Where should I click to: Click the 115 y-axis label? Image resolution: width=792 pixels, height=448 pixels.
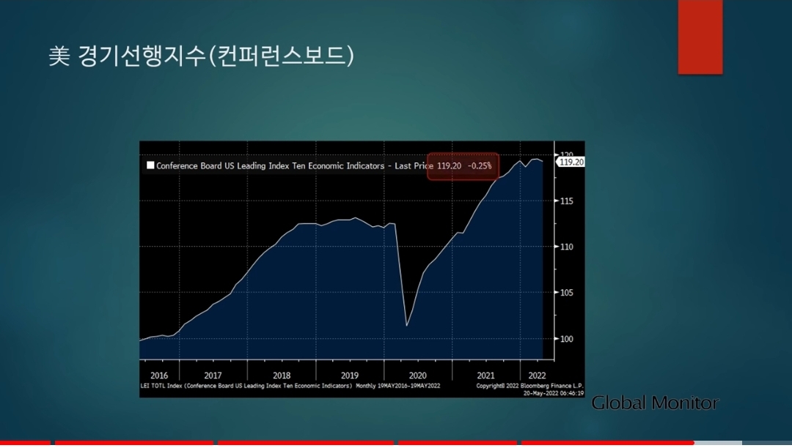(x=567, y=201)
